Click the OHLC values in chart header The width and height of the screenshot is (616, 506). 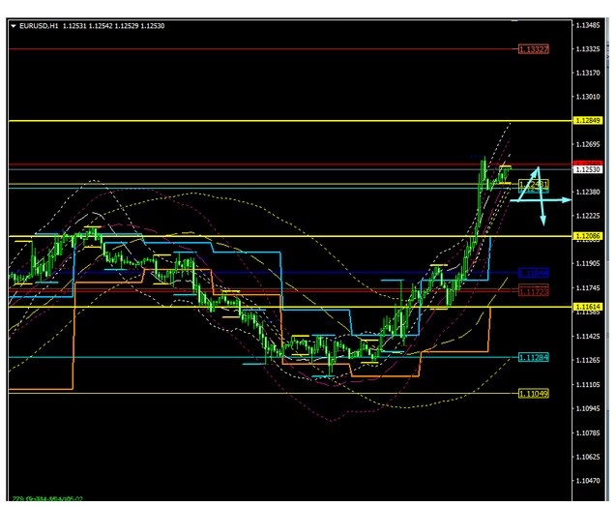[113, 26]
